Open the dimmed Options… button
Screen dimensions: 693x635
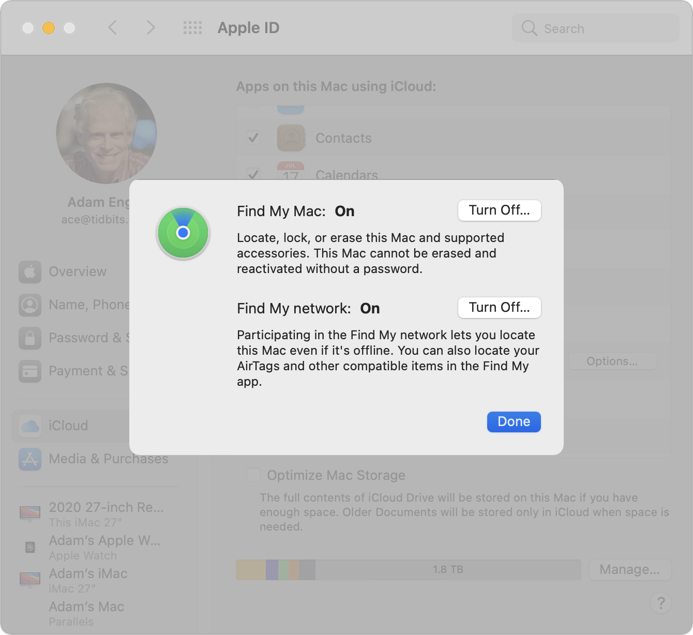[x=612, y=361]
